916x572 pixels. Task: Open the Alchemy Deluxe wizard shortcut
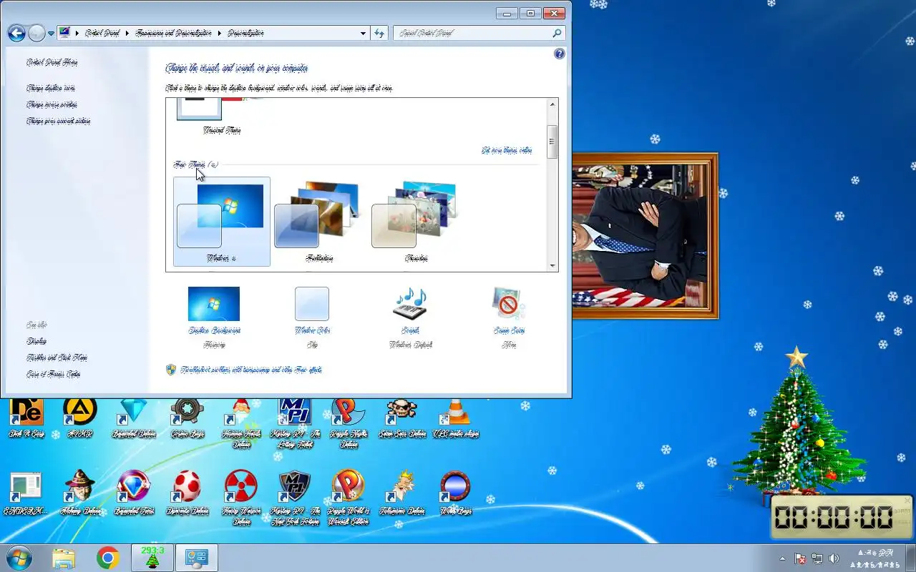pyautogui.click(x=80, y=493)
